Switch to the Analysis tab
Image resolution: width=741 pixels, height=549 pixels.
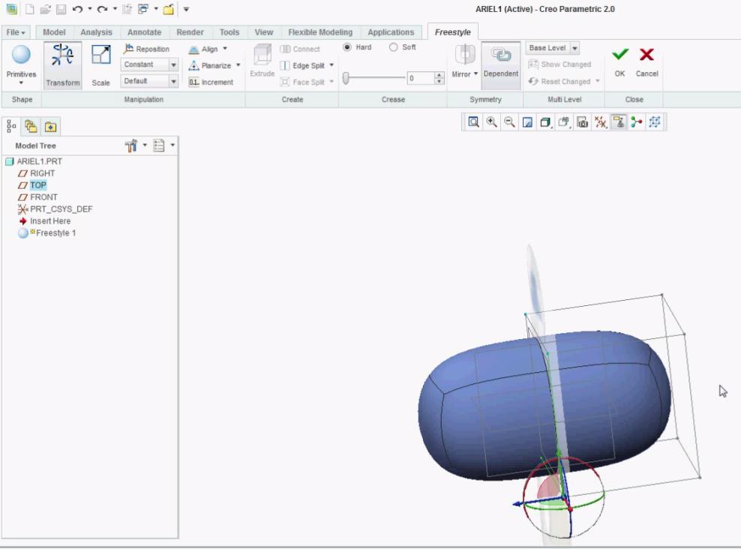96,32
